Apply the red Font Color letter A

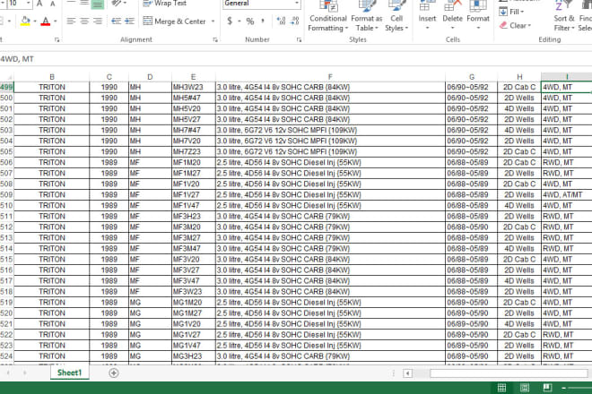point(46,21)
